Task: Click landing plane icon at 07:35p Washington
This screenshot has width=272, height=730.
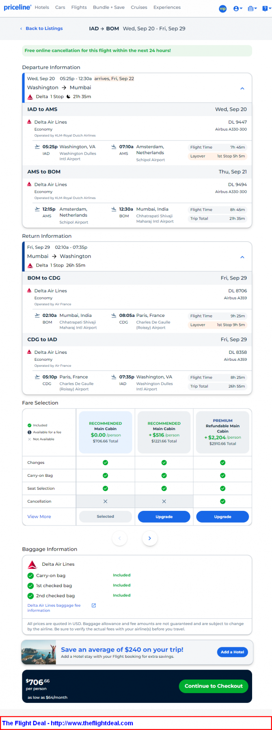Action: pos(114,377)
